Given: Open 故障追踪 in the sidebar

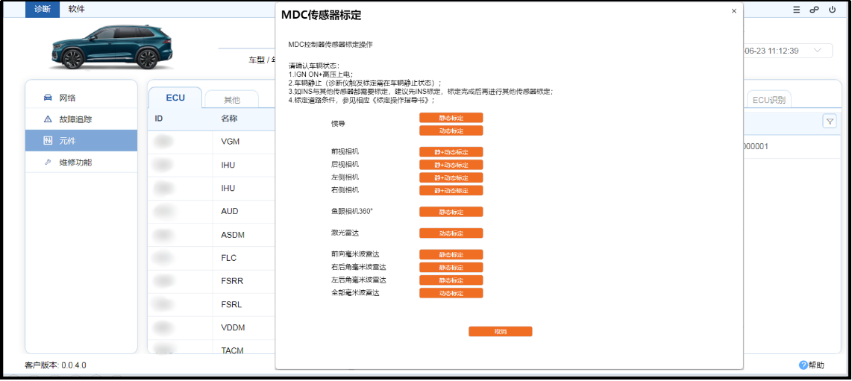Looking at the screenshot, I should tap(81, 119).
